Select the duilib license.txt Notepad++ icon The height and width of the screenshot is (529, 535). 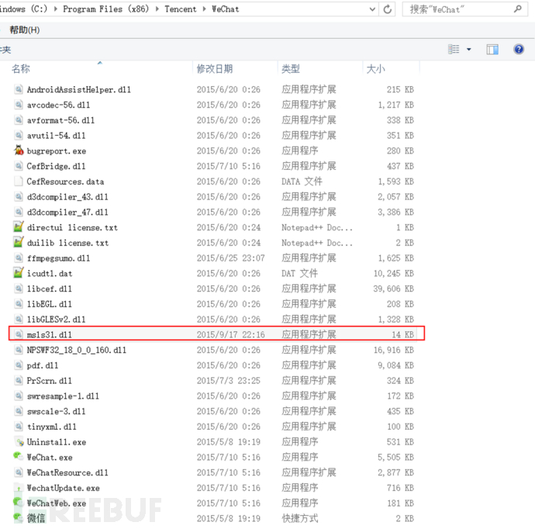coord(19,242)
